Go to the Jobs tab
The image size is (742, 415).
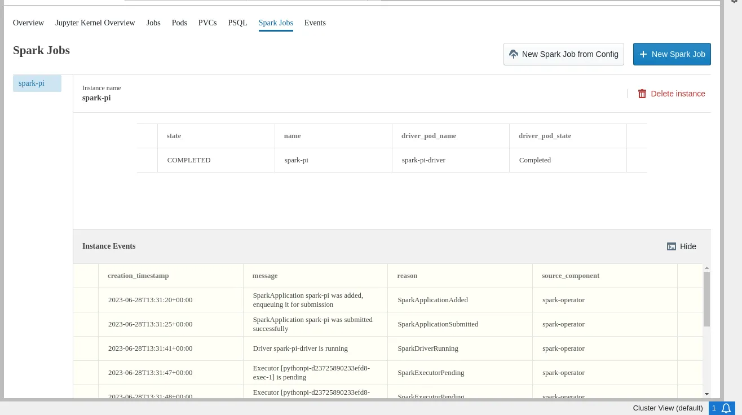pyautogui.click(x=153, y=23)
